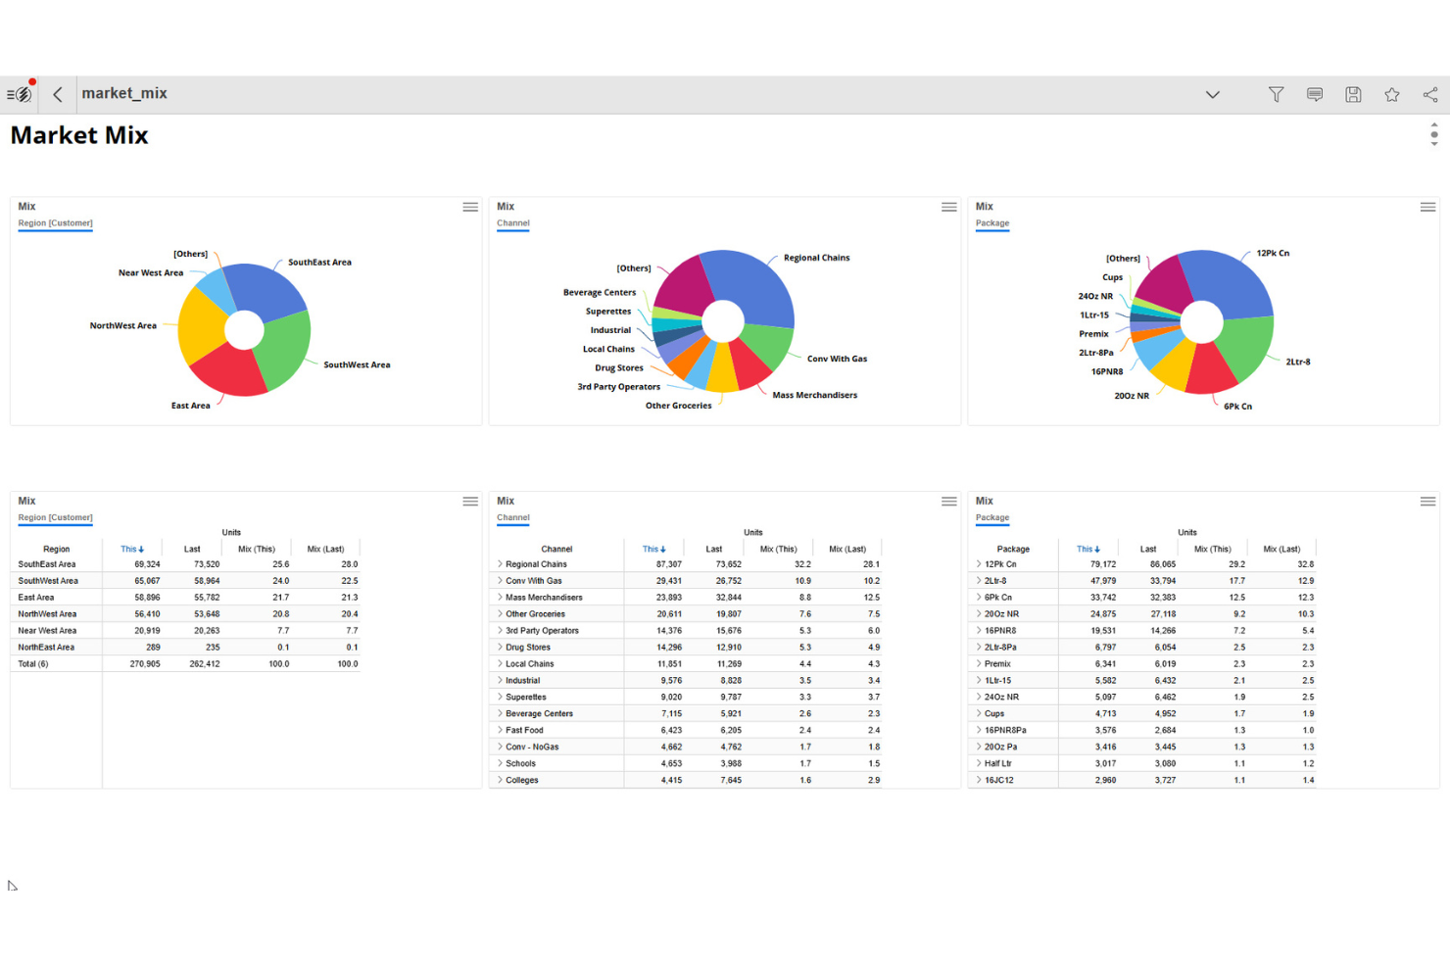Click green 2Ltr-8 slice in Package pie

1245,347
